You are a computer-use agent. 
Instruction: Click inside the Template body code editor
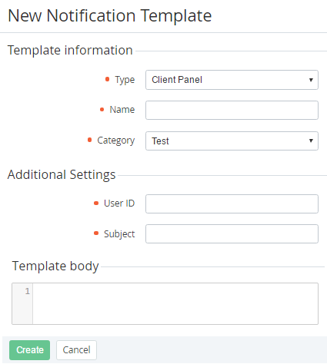[175, 303]
